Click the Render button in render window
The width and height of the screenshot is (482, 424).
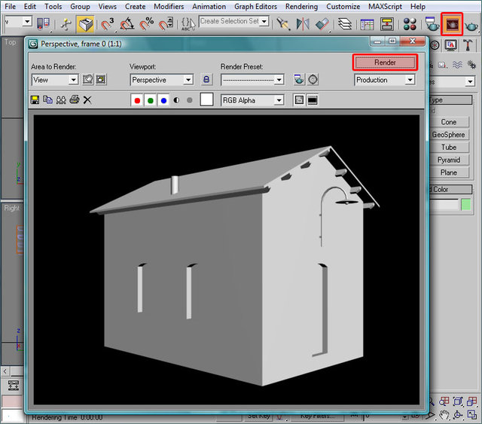[384, 62]
